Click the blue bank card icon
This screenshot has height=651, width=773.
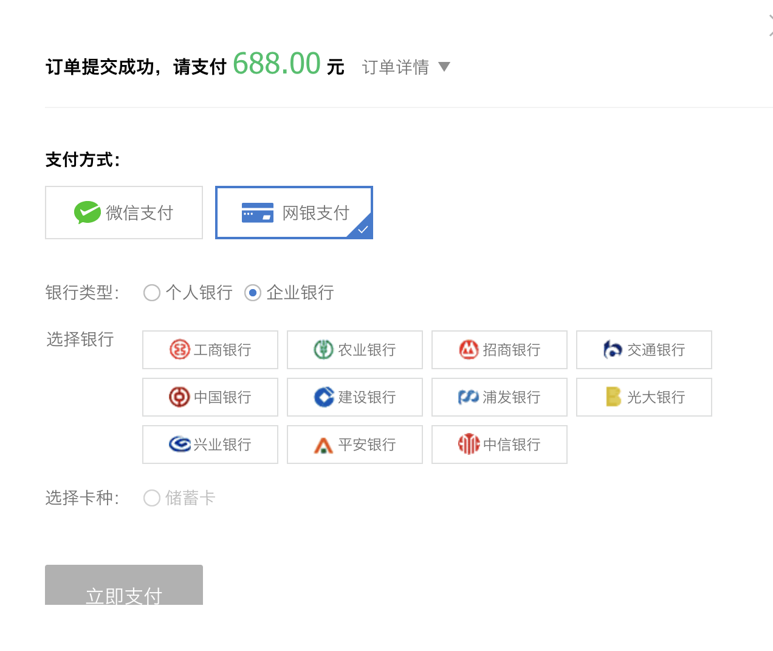[x=258, y=213]
